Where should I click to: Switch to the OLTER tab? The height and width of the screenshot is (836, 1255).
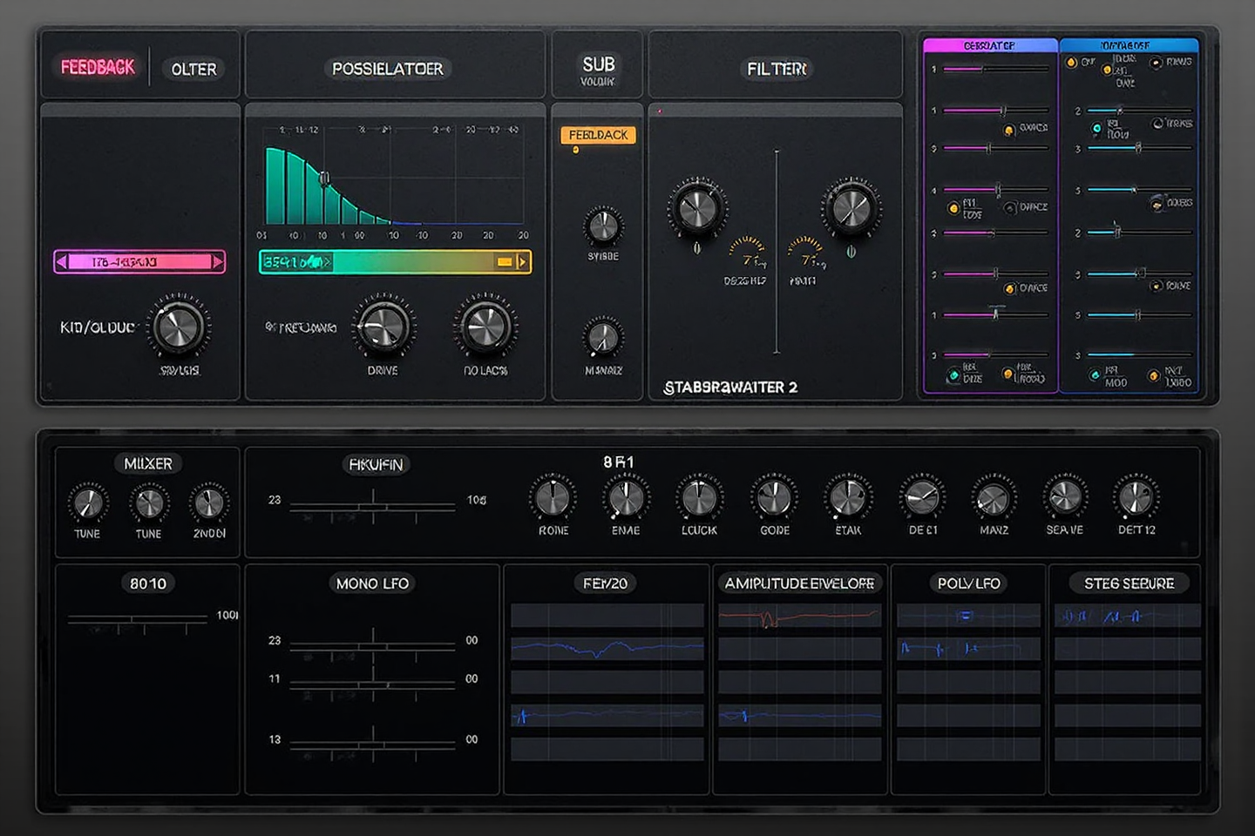pos(193,69)
